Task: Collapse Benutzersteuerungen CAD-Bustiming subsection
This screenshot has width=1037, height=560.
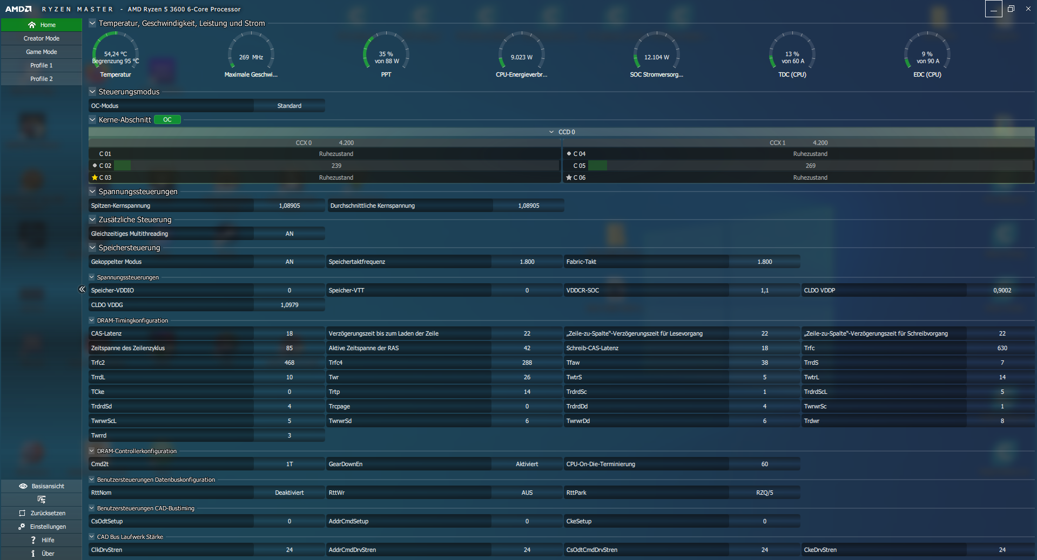Action: 92,508
